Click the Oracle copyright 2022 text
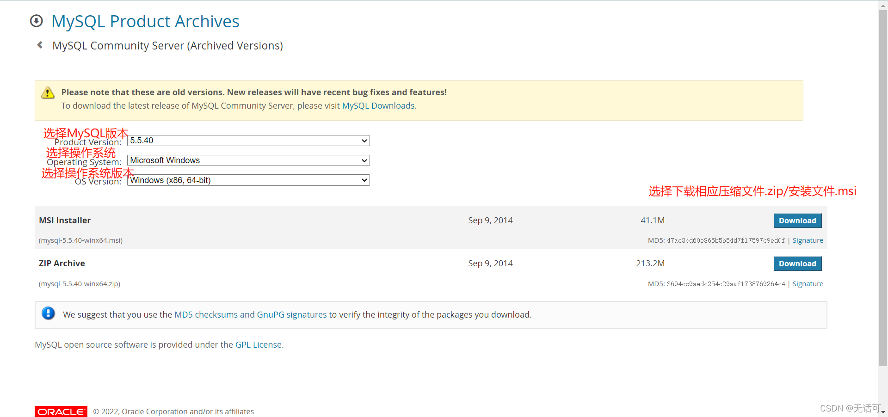Image resolution: width=888 pixels, height=417 pixels. (x=173, y=411)
